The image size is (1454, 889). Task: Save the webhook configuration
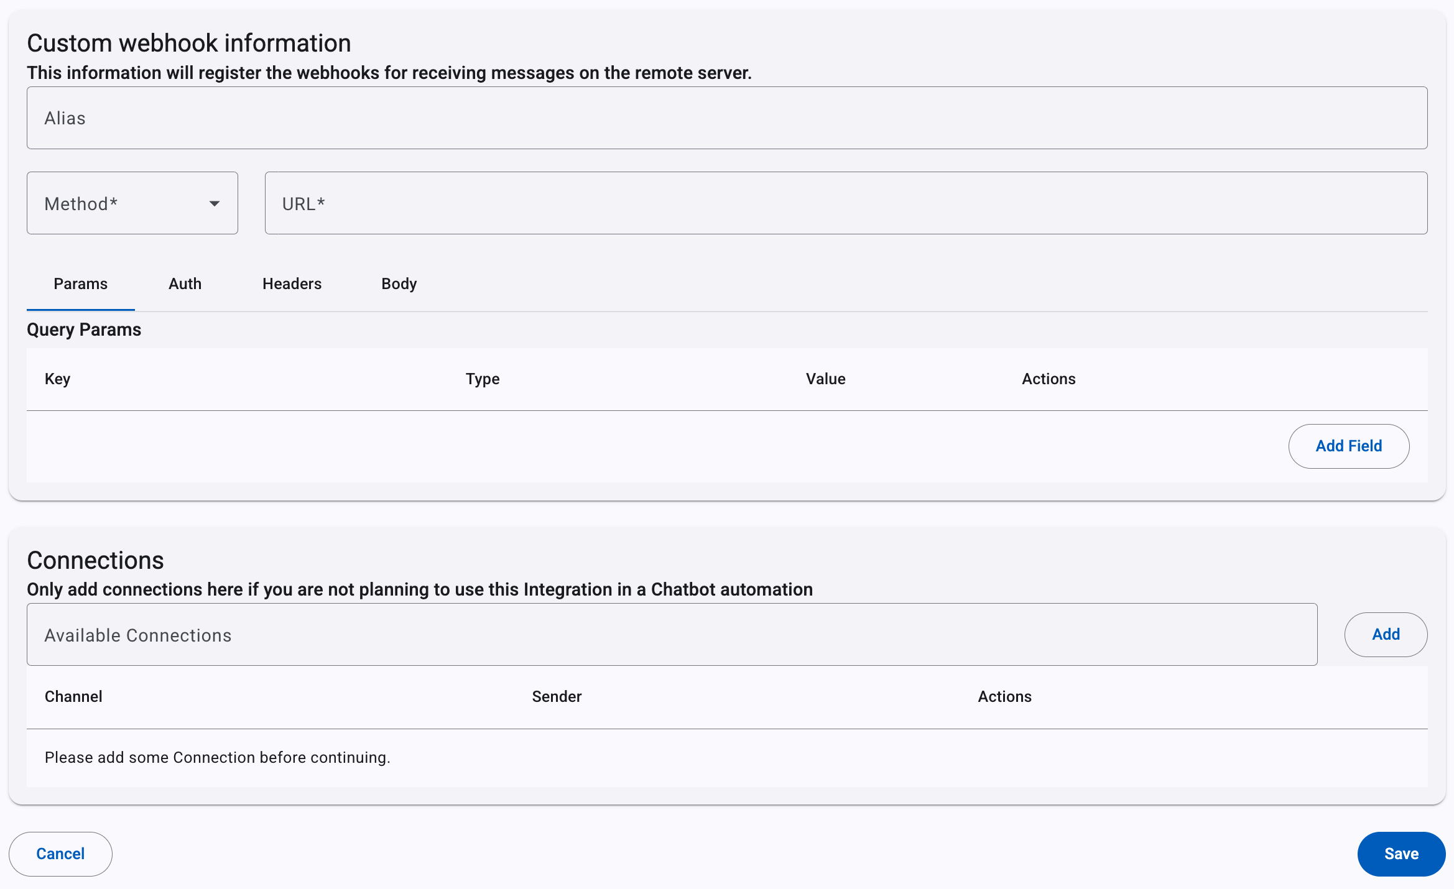click(1402, 854)
